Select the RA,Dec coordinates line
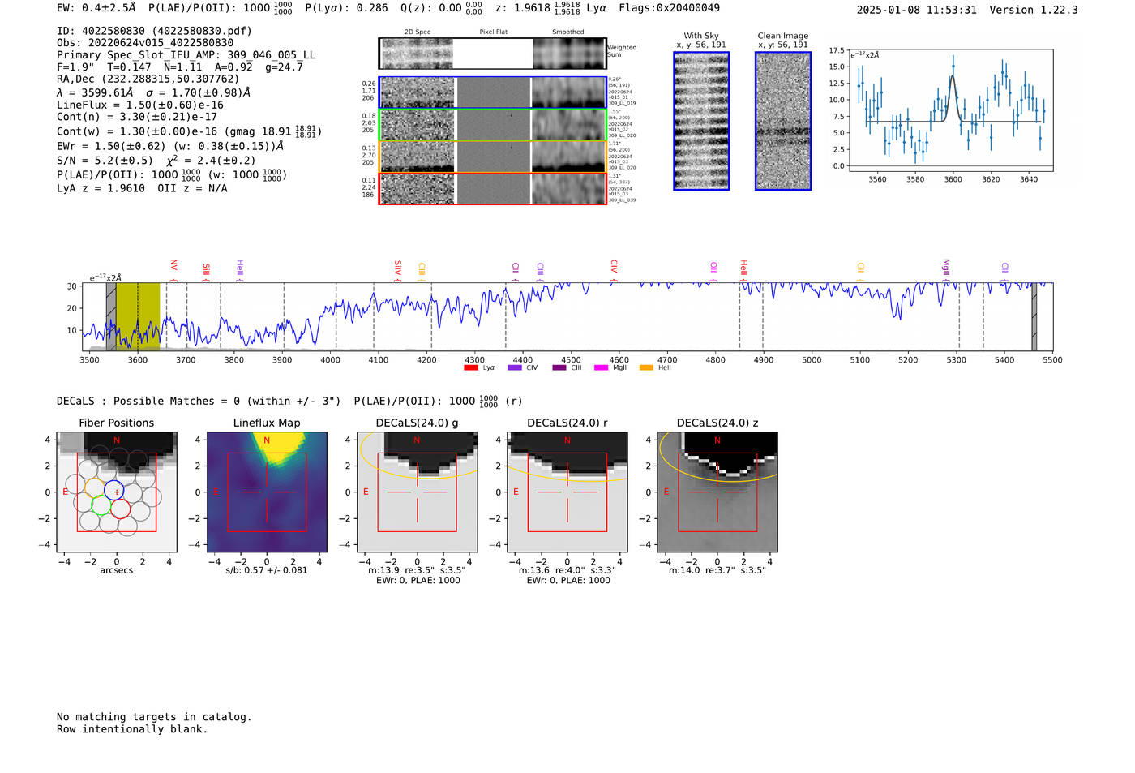Viewport: 1135px width, 773px height. tap(148, 79)
